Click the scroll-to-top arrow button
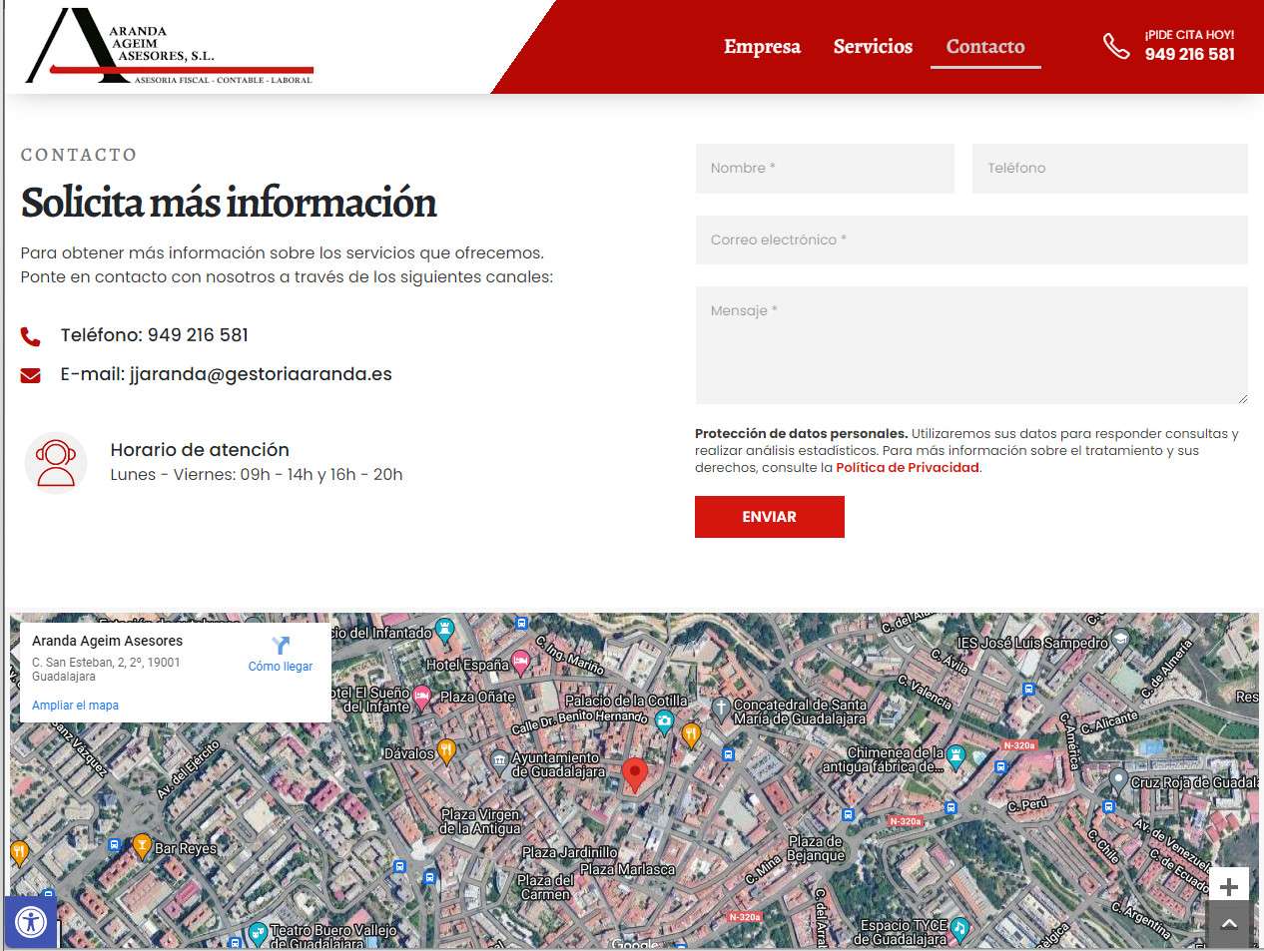Image resolution: width=1264 pixels, height=951 pixels. coord(1229,924)
